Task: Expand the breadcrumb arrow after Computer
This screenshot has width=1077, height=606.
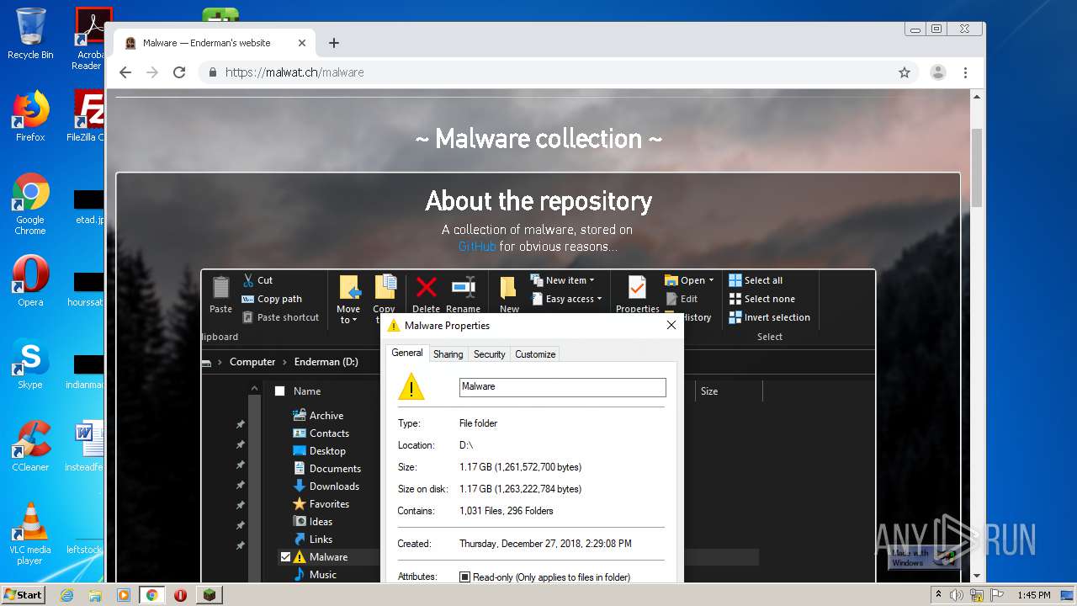Action: click(284, 362)
